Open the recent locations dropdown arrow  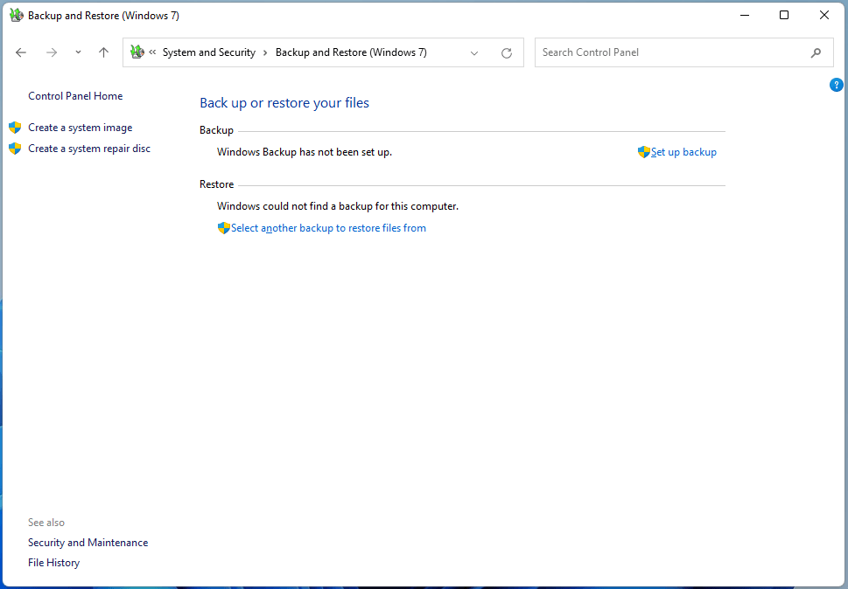coord(79,52)
